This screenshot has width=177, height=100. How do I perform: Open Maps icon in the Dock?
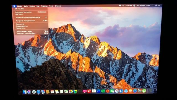click(x=66, y=92)
